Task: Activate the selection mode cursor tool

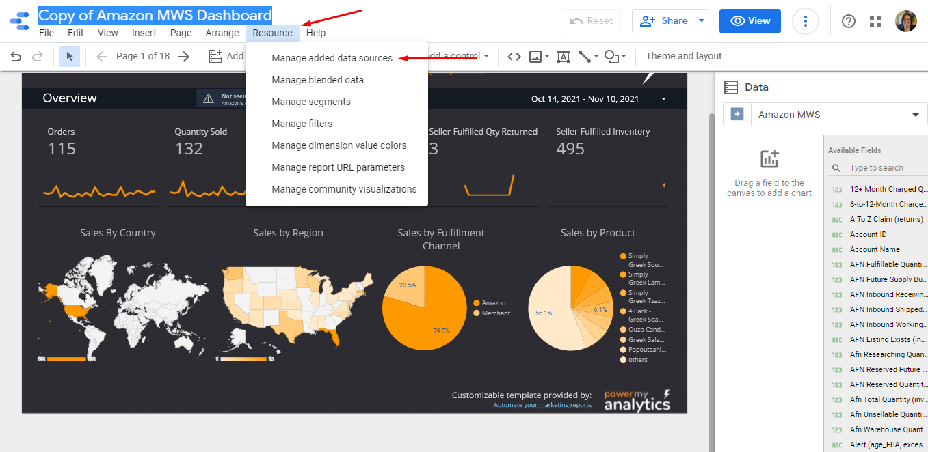Action: coord(69,57)
